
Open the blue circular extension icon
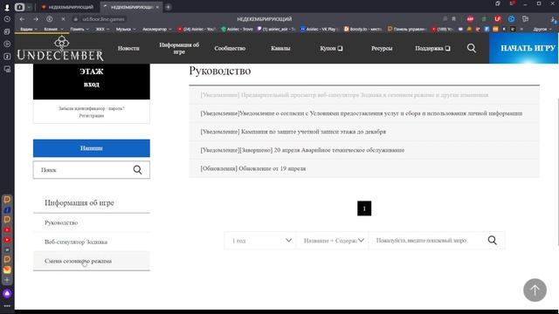(x=511, y=19)
